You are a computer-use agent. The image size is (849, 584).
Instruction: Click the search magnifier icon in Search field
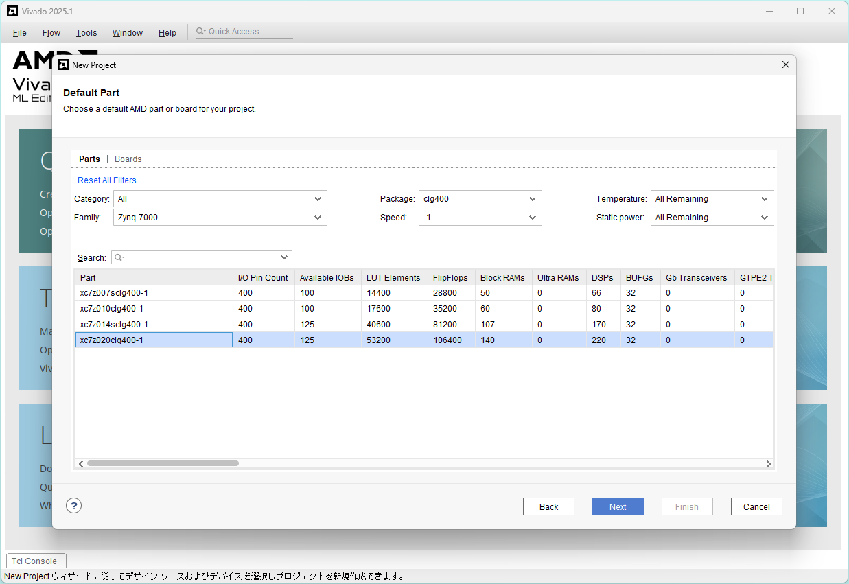[119, 257]
